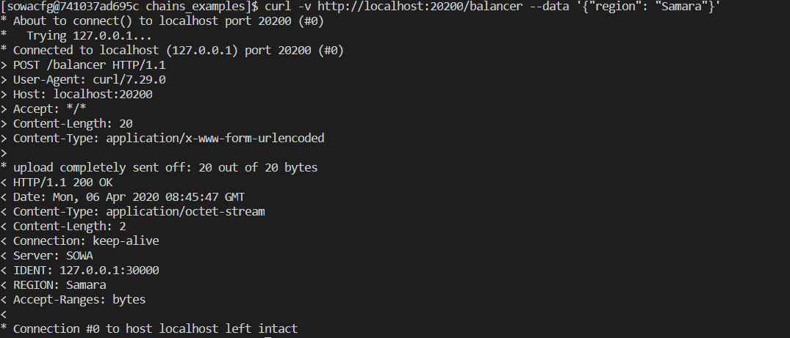Screen dimensions: 790x338
Task: Click the "User-Agent: curl/7.29.0" header
Action: (89, 80)
